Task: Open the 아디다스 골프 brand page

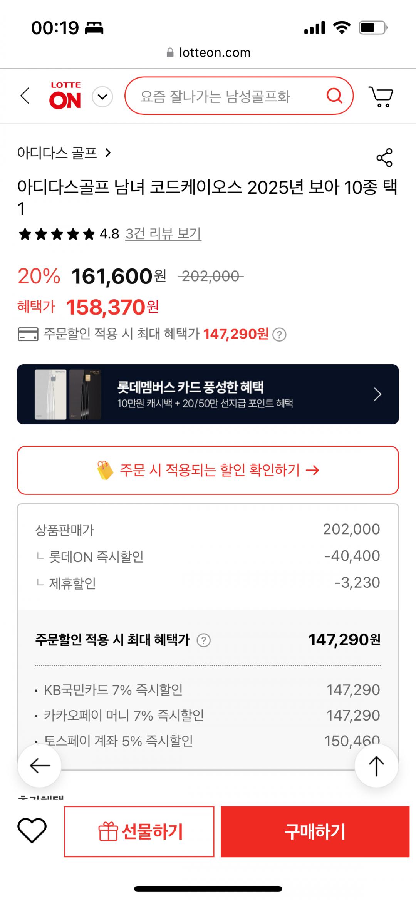Action: pyautogui.click(x=64, y=153)
